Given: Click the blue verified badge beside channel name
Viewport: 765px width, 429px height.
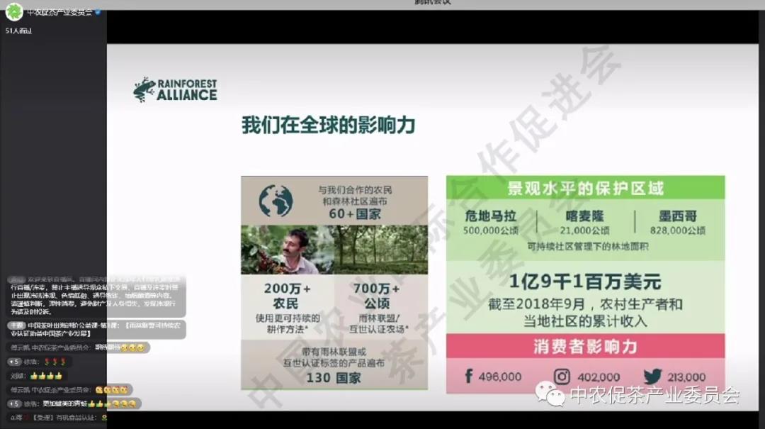Looking at the screenshot, I should coord(98,12).
